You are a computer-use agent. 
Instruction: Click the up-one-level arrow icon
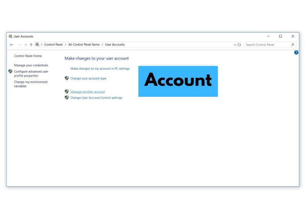(x=30, y=44)
